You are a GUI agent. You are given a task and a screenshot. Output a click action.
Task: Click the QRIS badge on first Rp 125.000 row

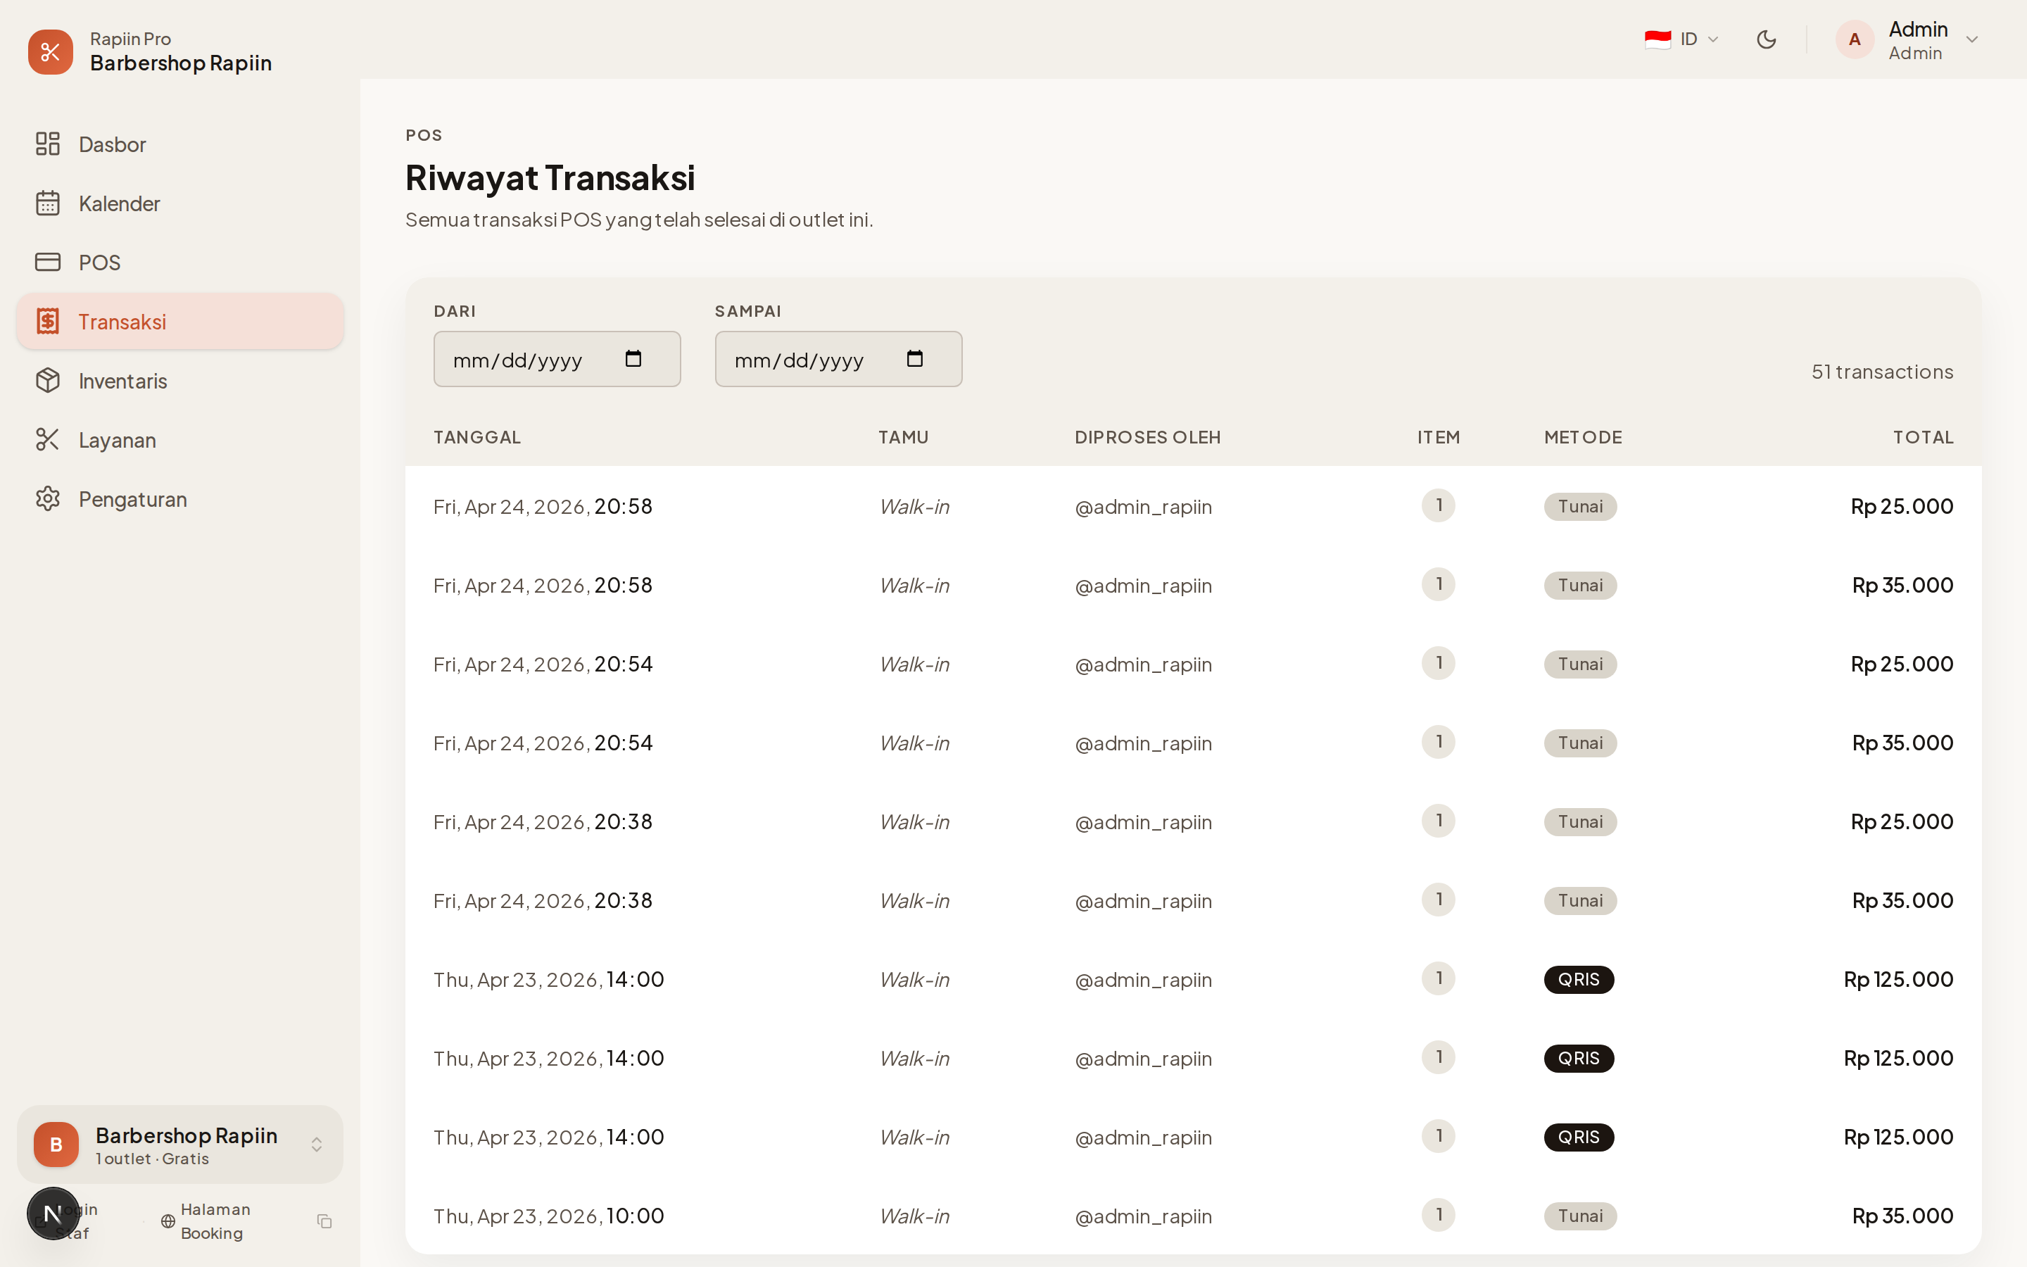point(1578,980)
